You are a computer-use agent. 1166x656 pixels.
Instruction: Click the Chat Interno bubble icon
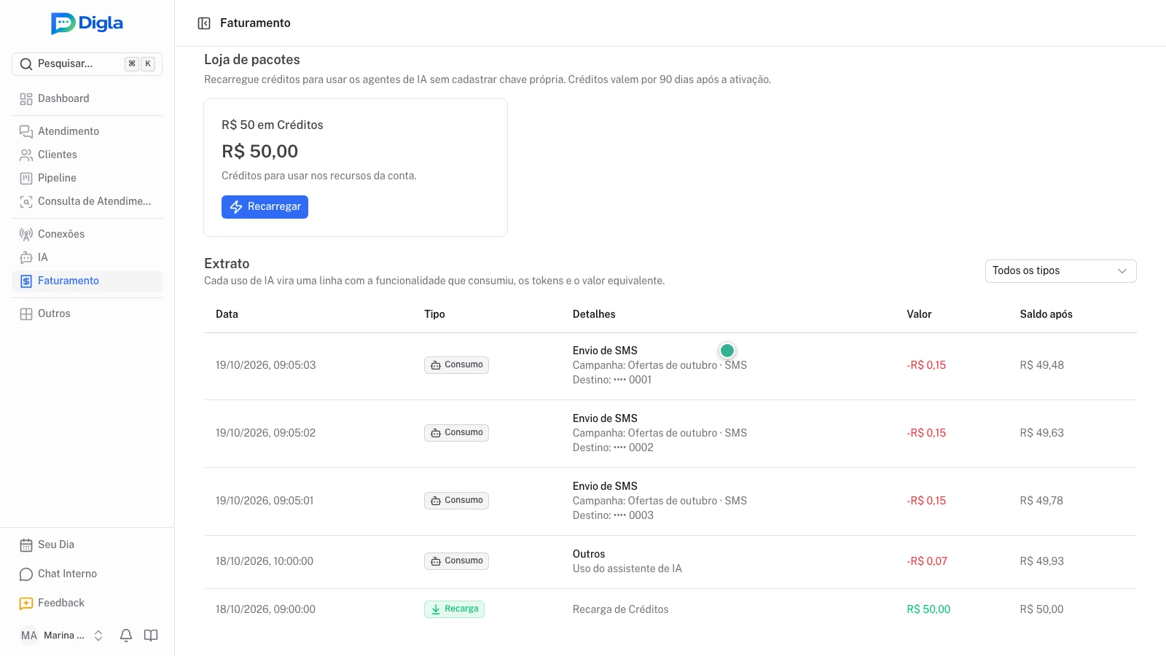coord(26,574)
